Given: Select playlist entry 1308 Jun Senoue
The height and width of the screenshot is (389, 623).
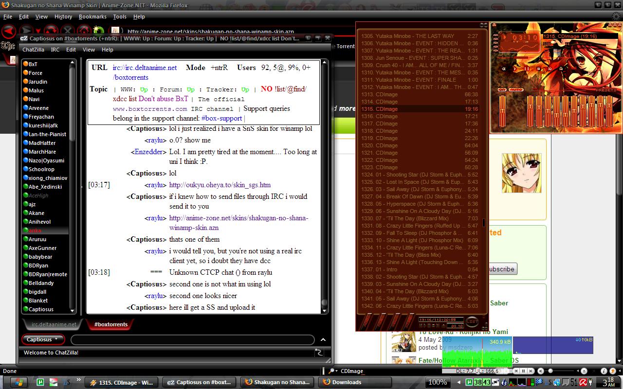Looking at the screenshot, I should (420, 58).
